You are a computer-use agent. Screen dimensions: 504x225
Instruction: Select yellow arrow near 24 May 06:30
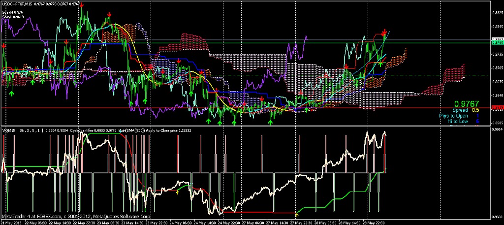pos(177,192)
